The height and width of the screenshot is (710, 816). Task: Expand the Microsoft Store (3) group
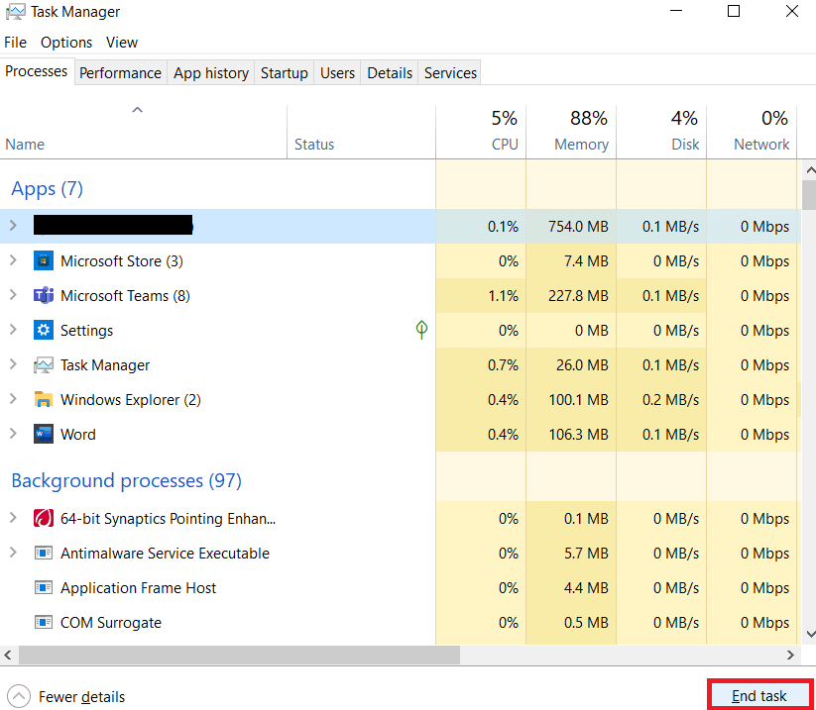pyautogui.click(x=13, y=260)
